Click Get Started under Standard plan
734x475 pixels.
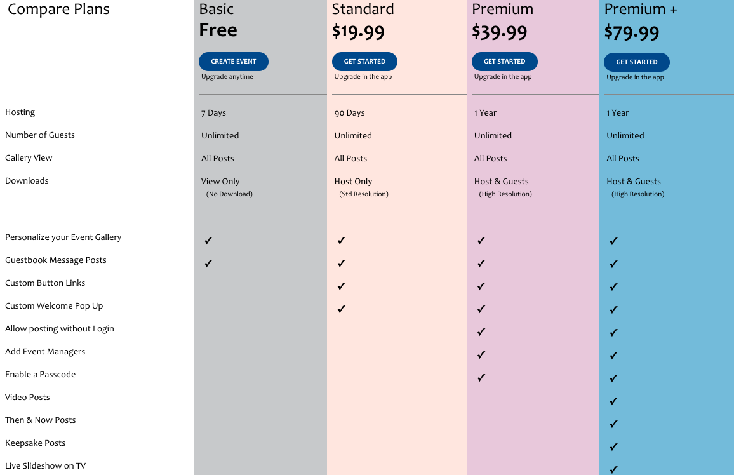(364, 62)
